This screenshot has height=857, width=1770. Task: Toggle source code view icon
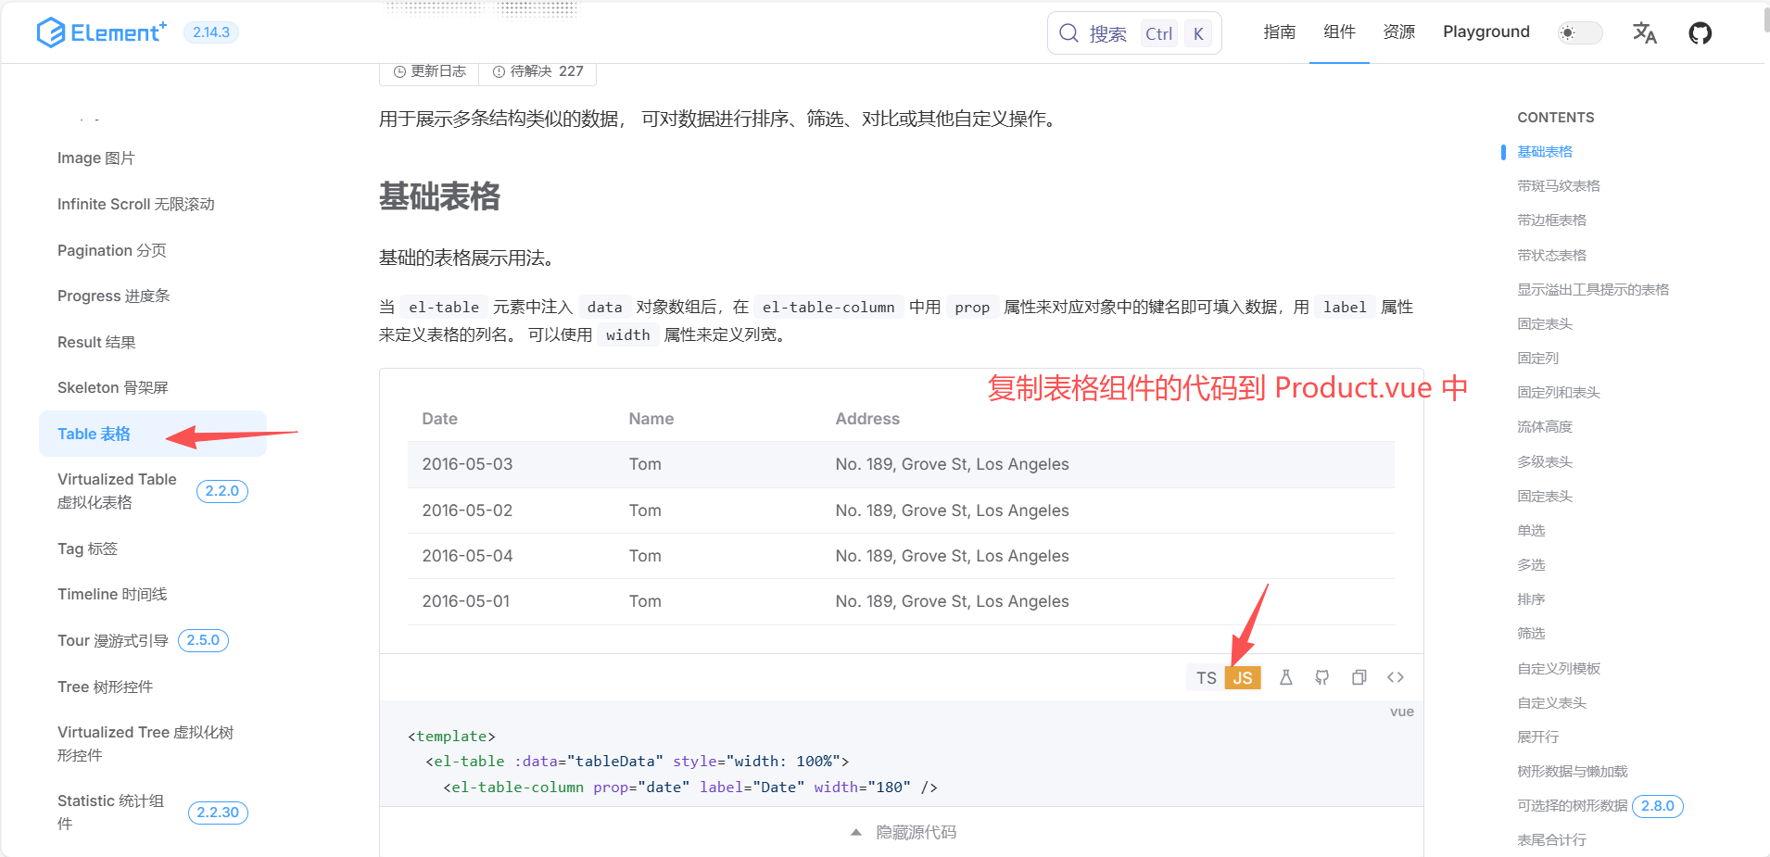tap(1396, 677)
